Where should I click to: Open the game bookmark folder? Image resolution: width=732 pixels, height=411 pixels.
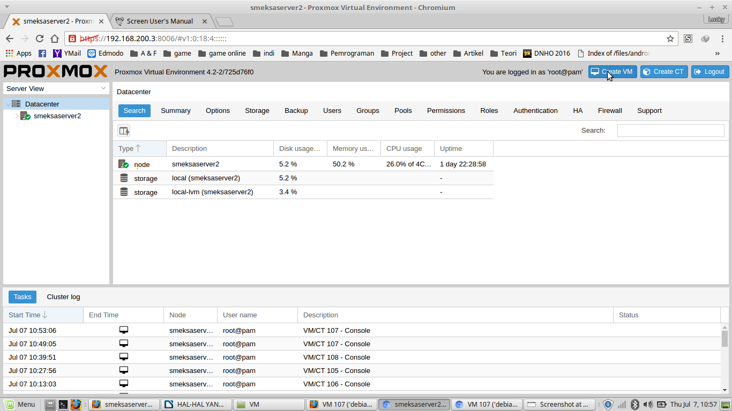(177, 54)
